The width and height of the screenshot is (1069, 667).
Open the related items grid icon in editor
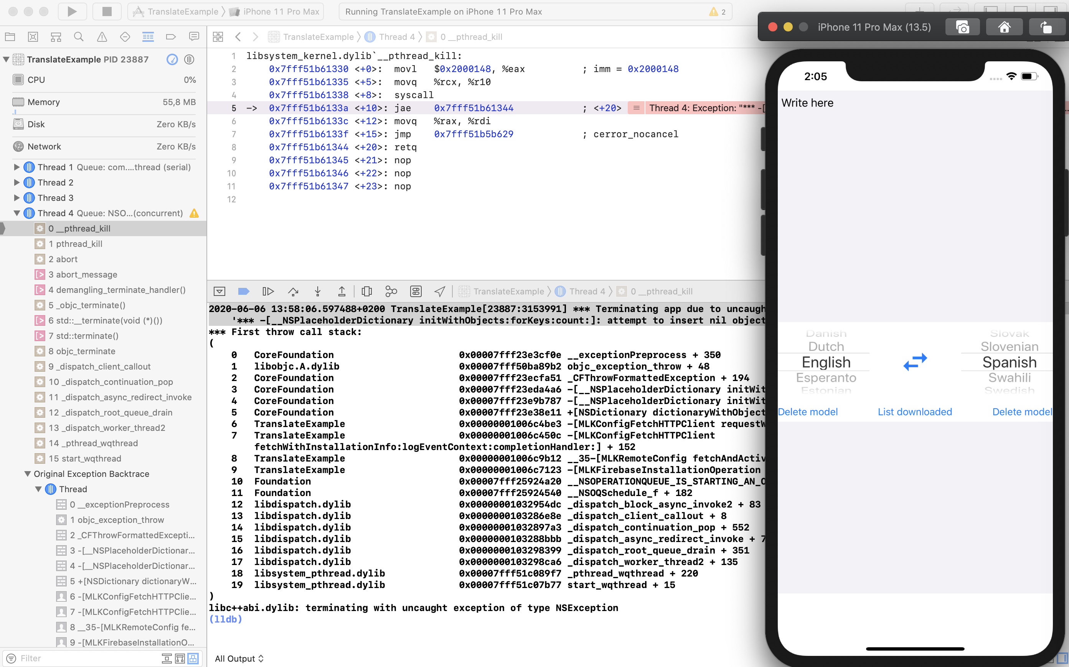[218, 37]
